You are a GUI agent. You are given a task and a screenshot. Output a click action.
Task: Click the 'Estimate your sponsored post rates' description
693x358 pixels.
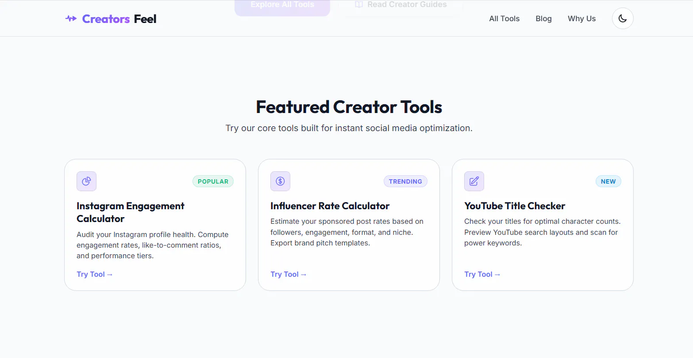point(347,232)
